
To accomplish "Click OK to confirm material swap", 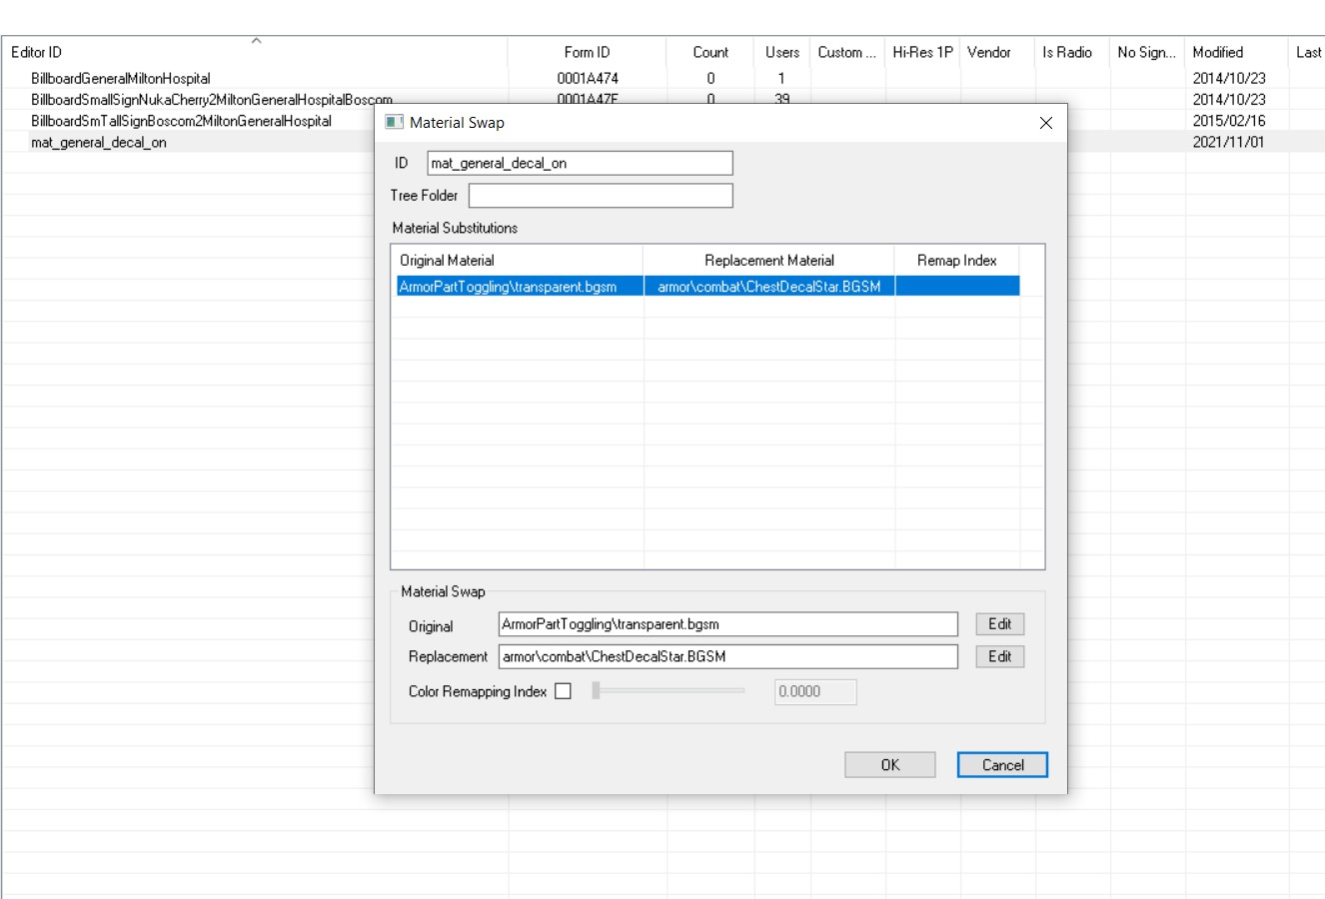I will pos(889,765).
